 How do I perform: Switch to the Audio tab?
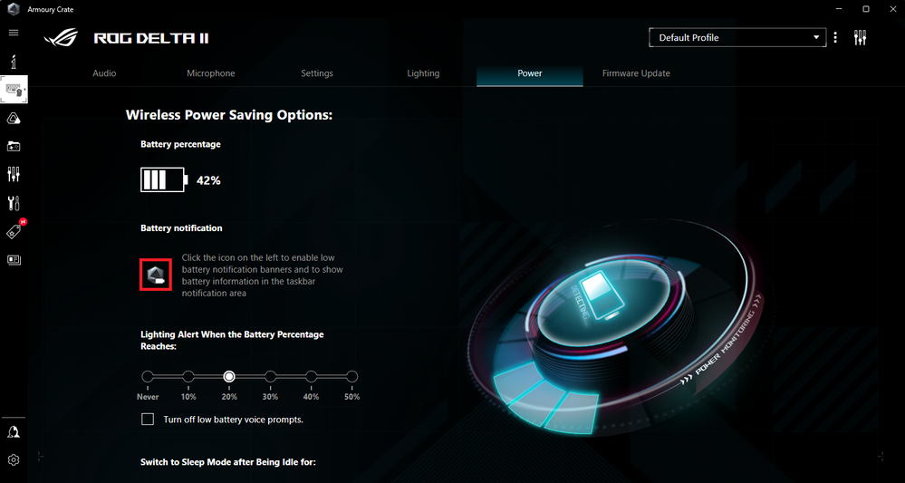pyautogui.click(x=104, y=74)
